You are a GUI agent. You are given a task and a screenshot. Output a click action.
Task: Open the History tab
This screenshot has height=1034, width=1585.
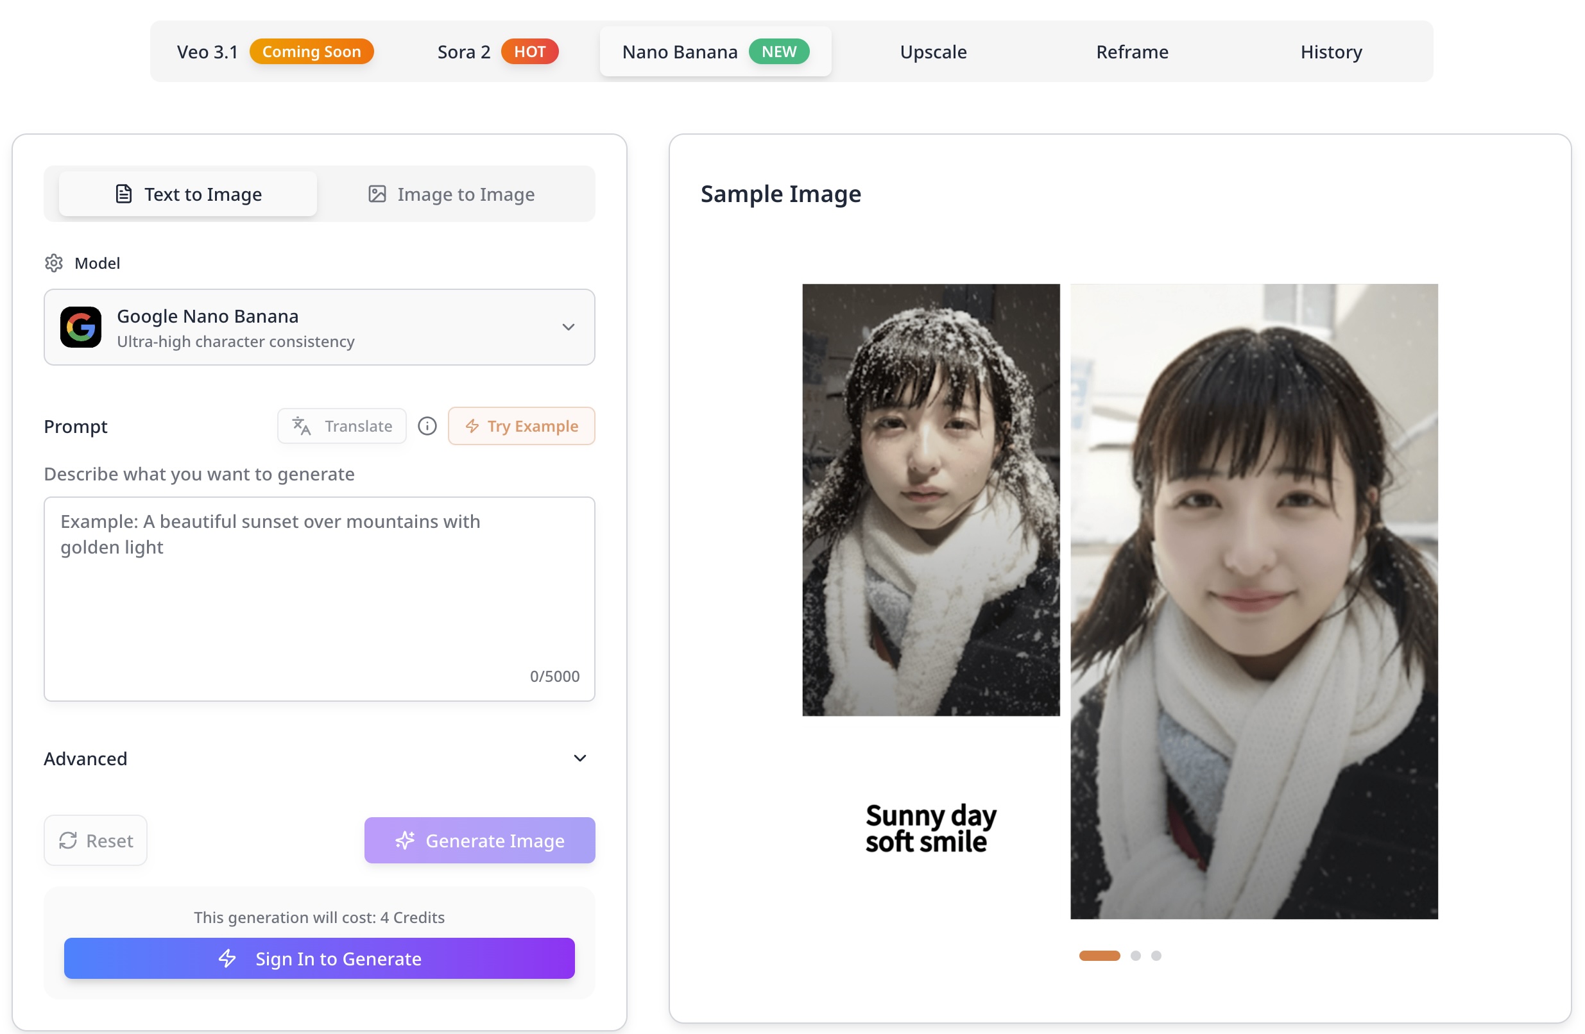tap(1330, 52)
